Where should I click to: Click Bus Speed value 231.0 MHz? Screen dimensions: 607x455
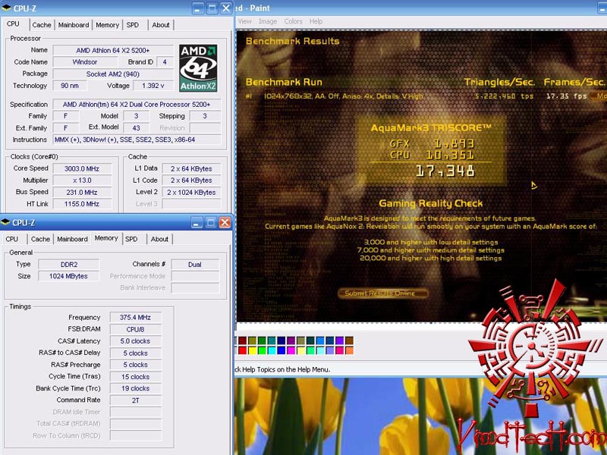click(82, 193)
